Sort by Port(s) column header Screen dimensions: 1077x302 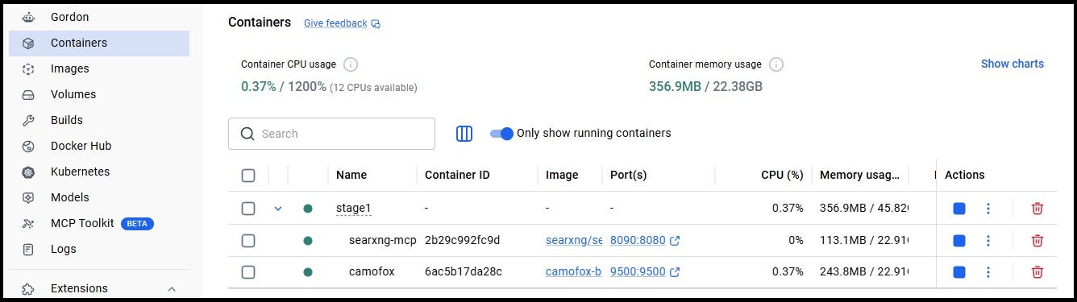[x=629, y=175]
